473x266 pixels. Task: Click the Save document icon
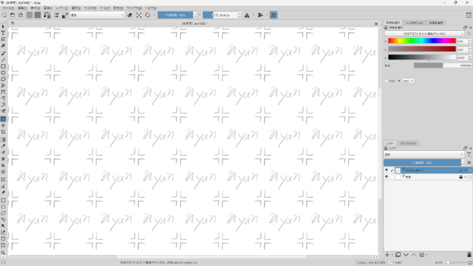[21, 15]
